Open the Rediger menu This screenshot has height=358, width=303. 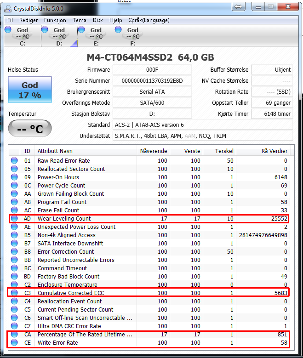(x=29, y=20)
